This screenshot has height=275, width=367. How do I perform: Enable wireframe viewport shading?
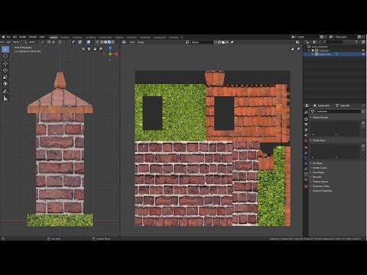click(x=102, y=42)
